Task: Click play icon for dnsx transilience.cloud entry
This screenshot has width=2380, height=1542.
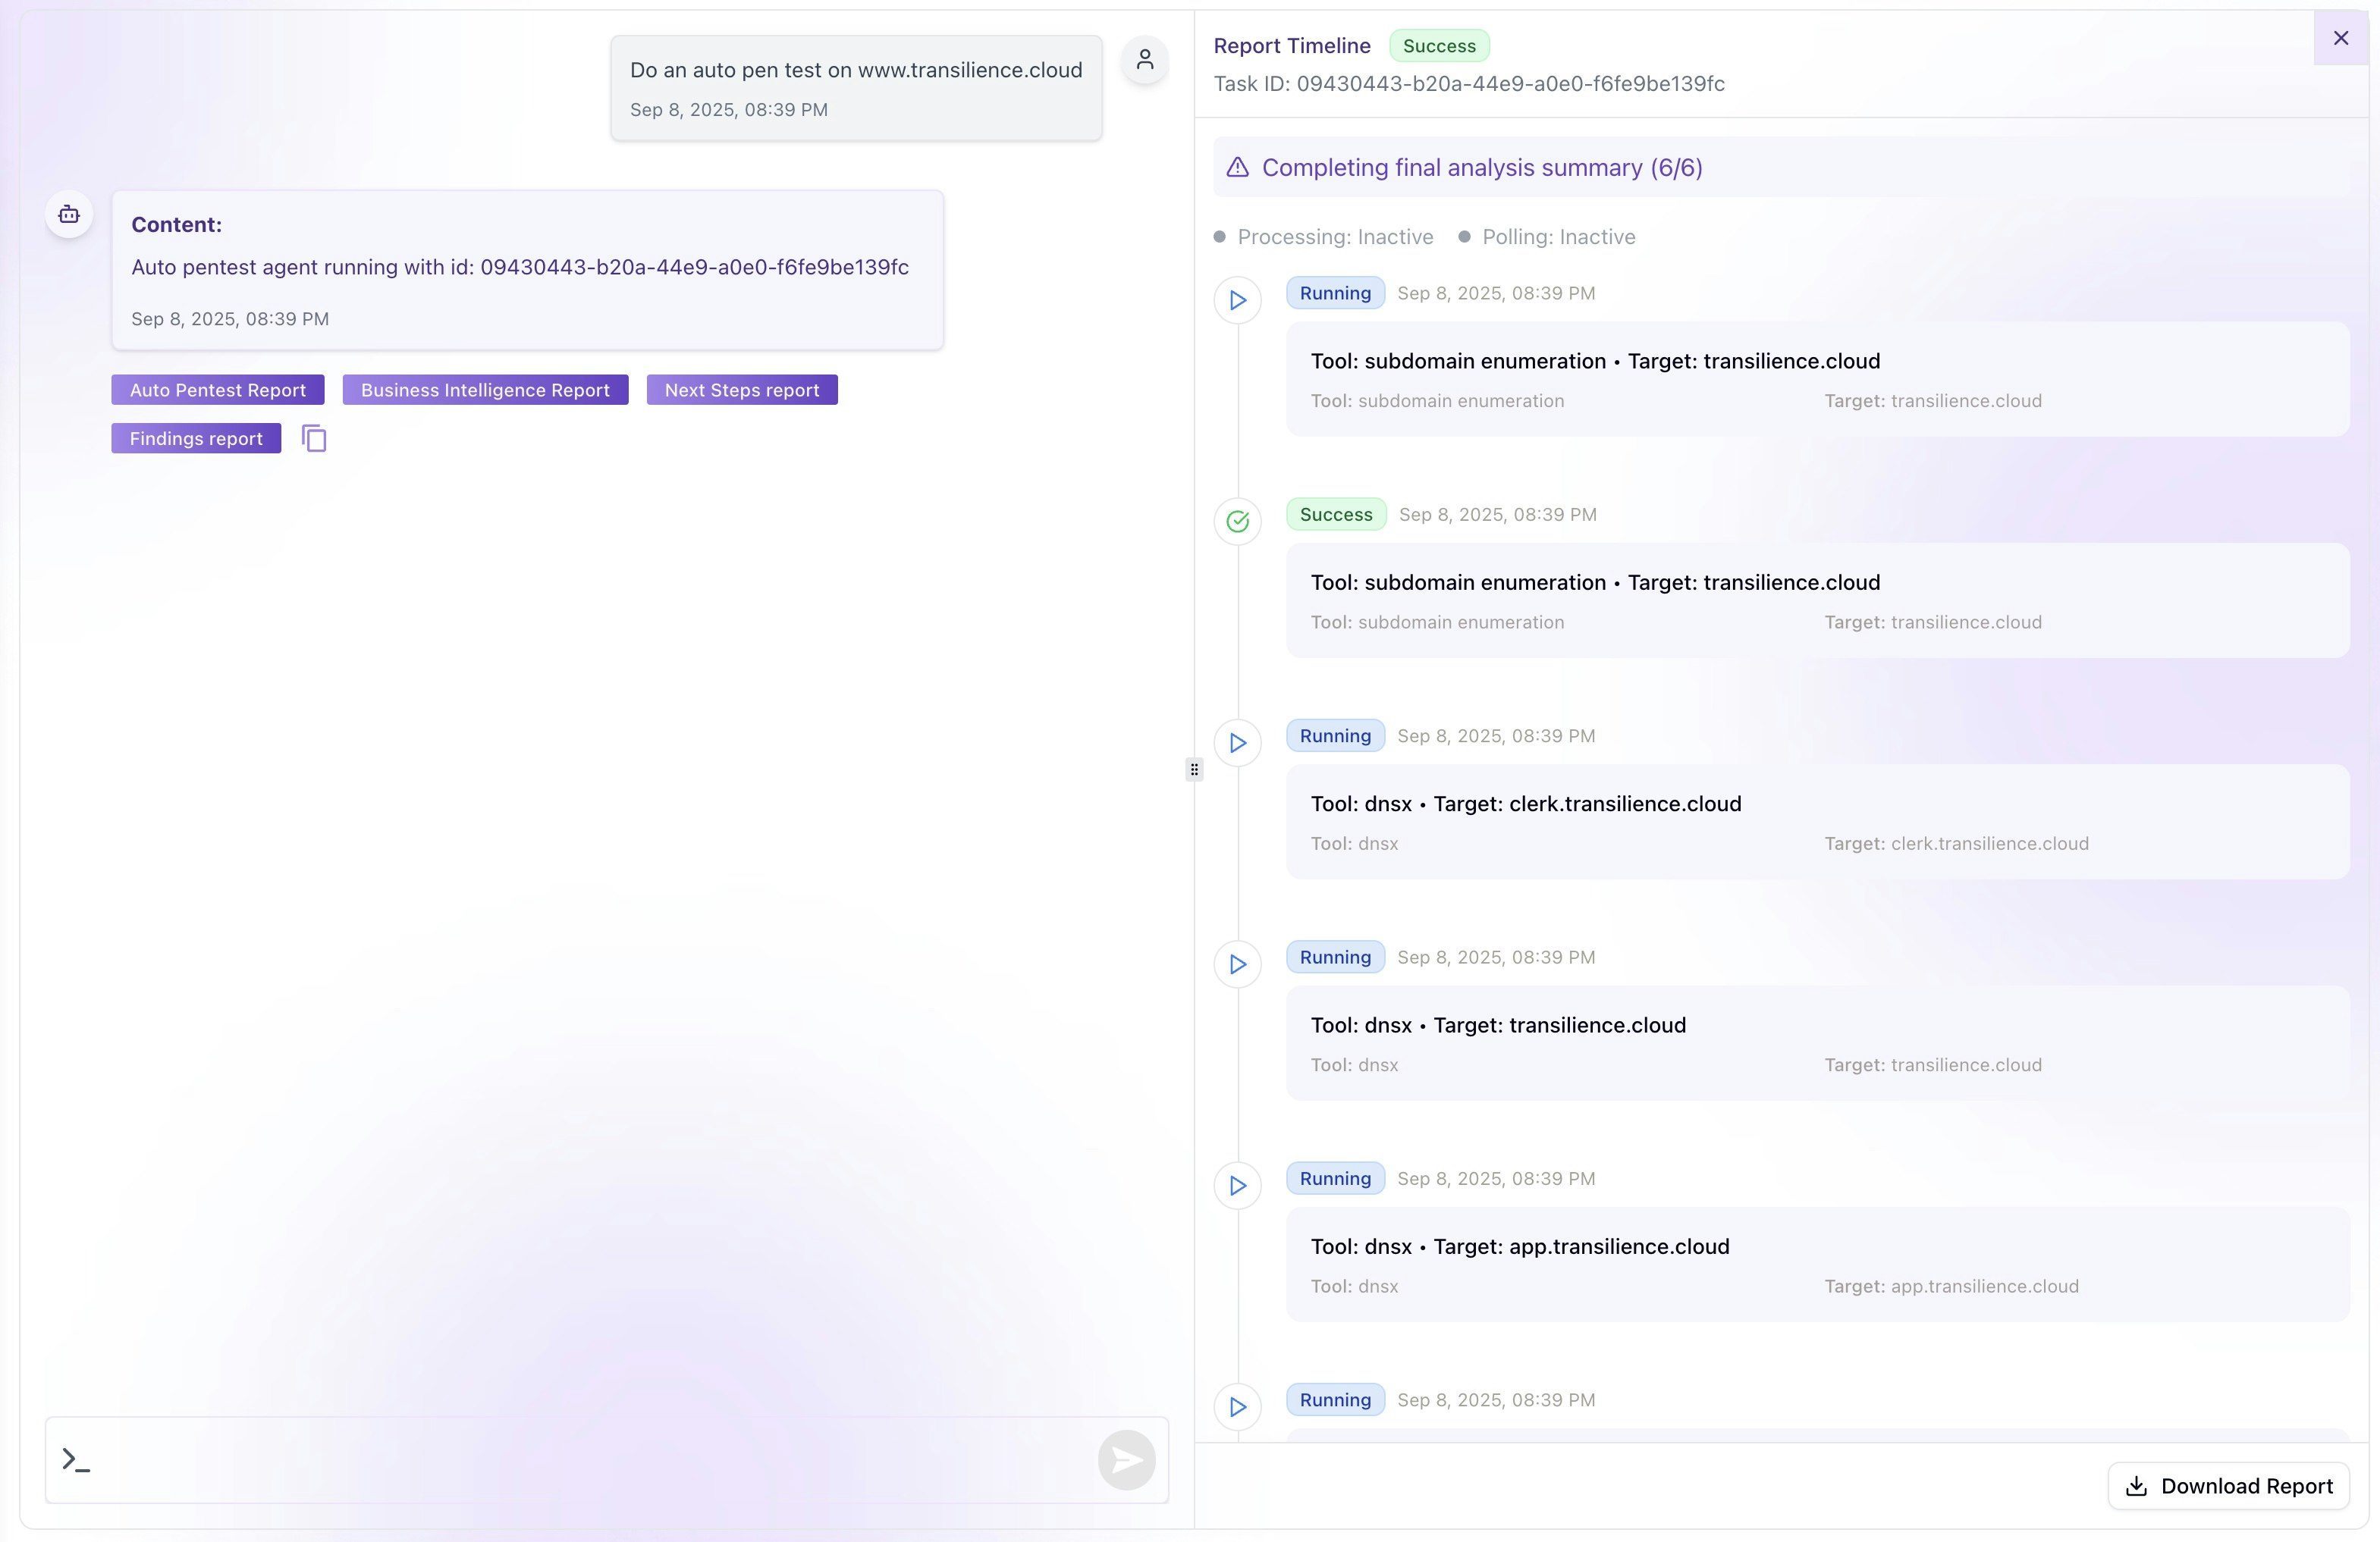Action: pos(1238,964)
